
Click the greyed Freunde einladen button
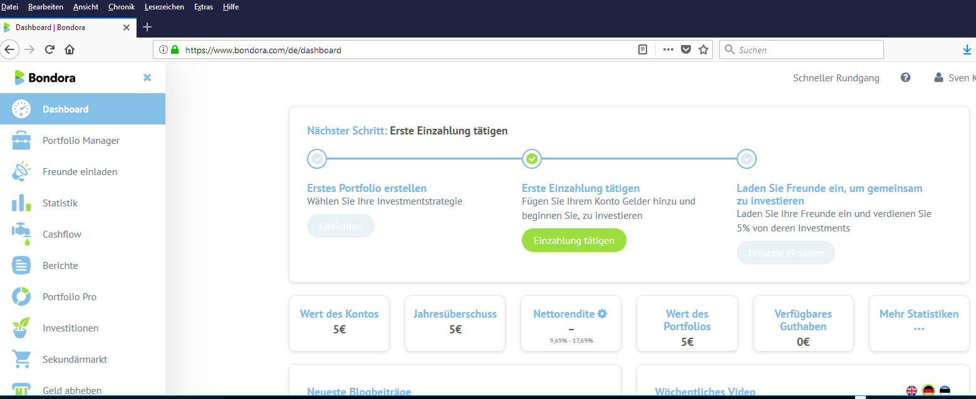(786, 253)
